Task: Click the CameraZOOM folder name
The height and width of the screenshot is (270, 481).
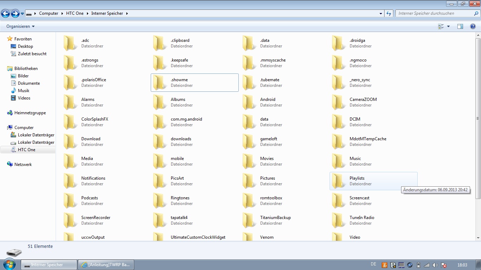Action: tap(363, 99)
